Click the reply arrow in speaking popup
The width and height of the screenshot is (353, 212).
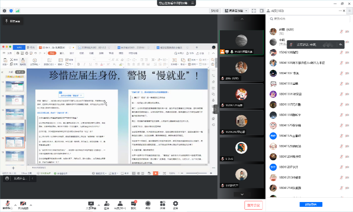[341, 44]
